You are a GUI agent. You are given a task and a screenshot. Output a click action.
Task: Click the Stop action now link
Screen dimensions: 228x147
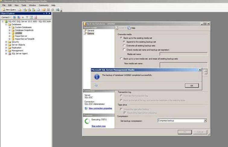[x=98, y=126]
